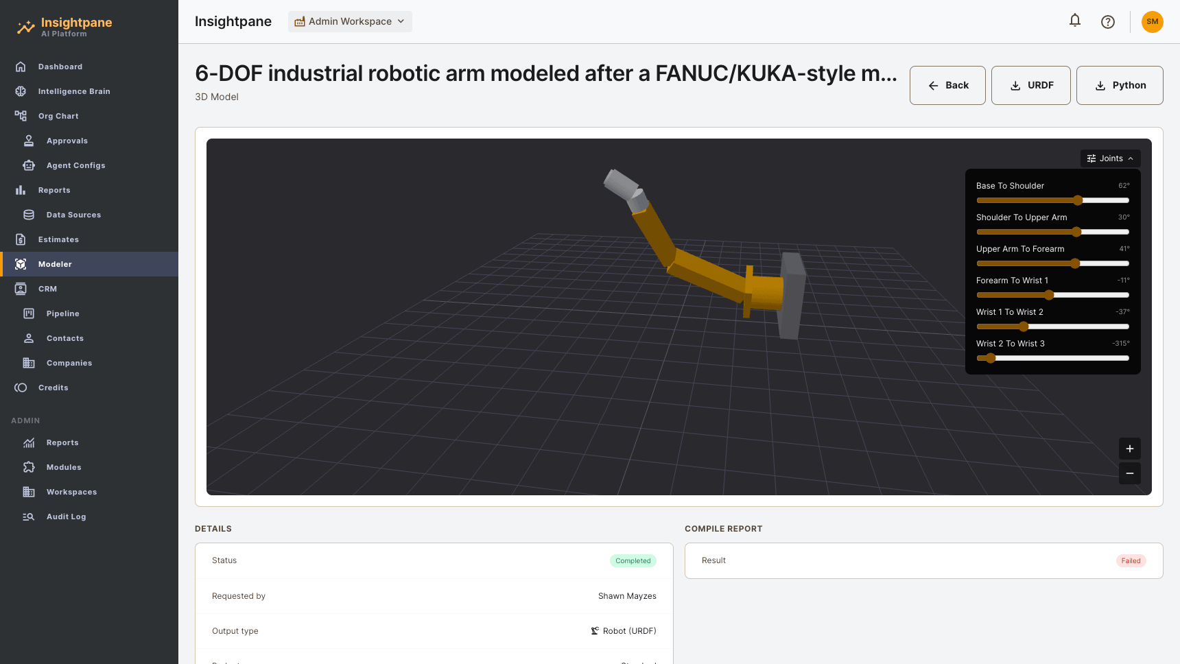Click the Insightpane logo icon

point(26,27)
